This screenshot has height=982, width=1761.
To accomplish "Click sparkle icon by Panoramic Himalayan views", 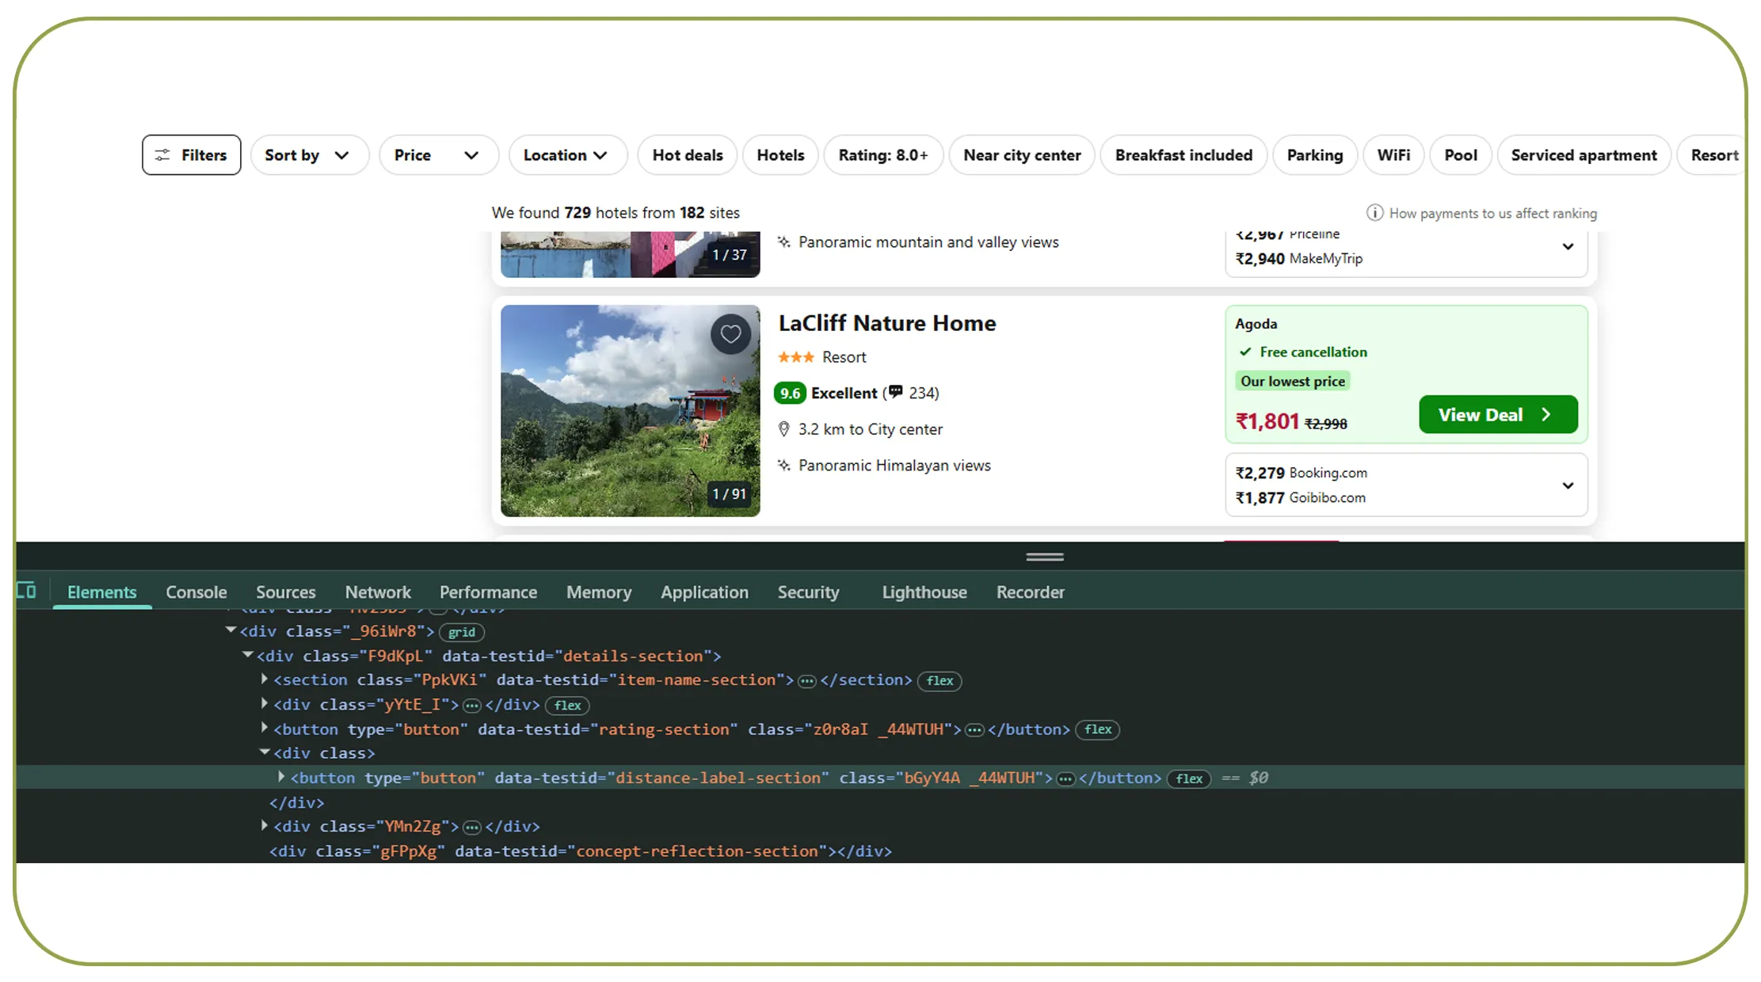I will (783, 465).
